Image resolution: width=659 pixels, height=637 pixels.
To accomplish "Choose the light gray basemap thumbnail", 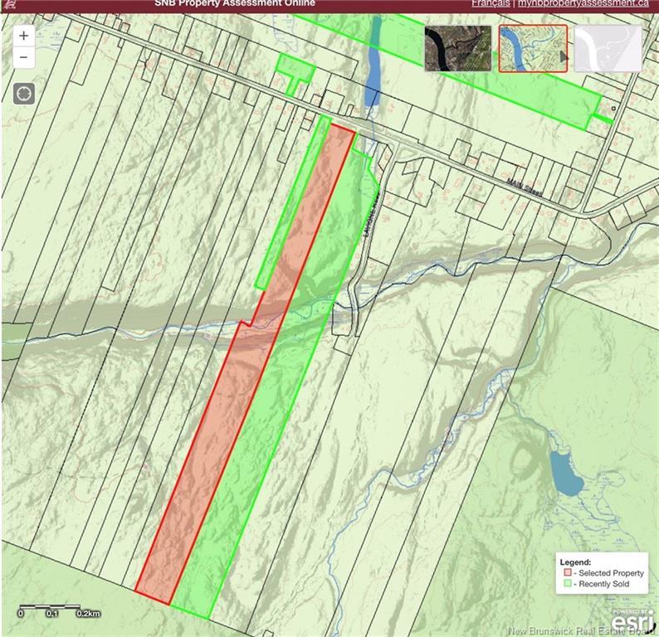I will click(608, 48).
